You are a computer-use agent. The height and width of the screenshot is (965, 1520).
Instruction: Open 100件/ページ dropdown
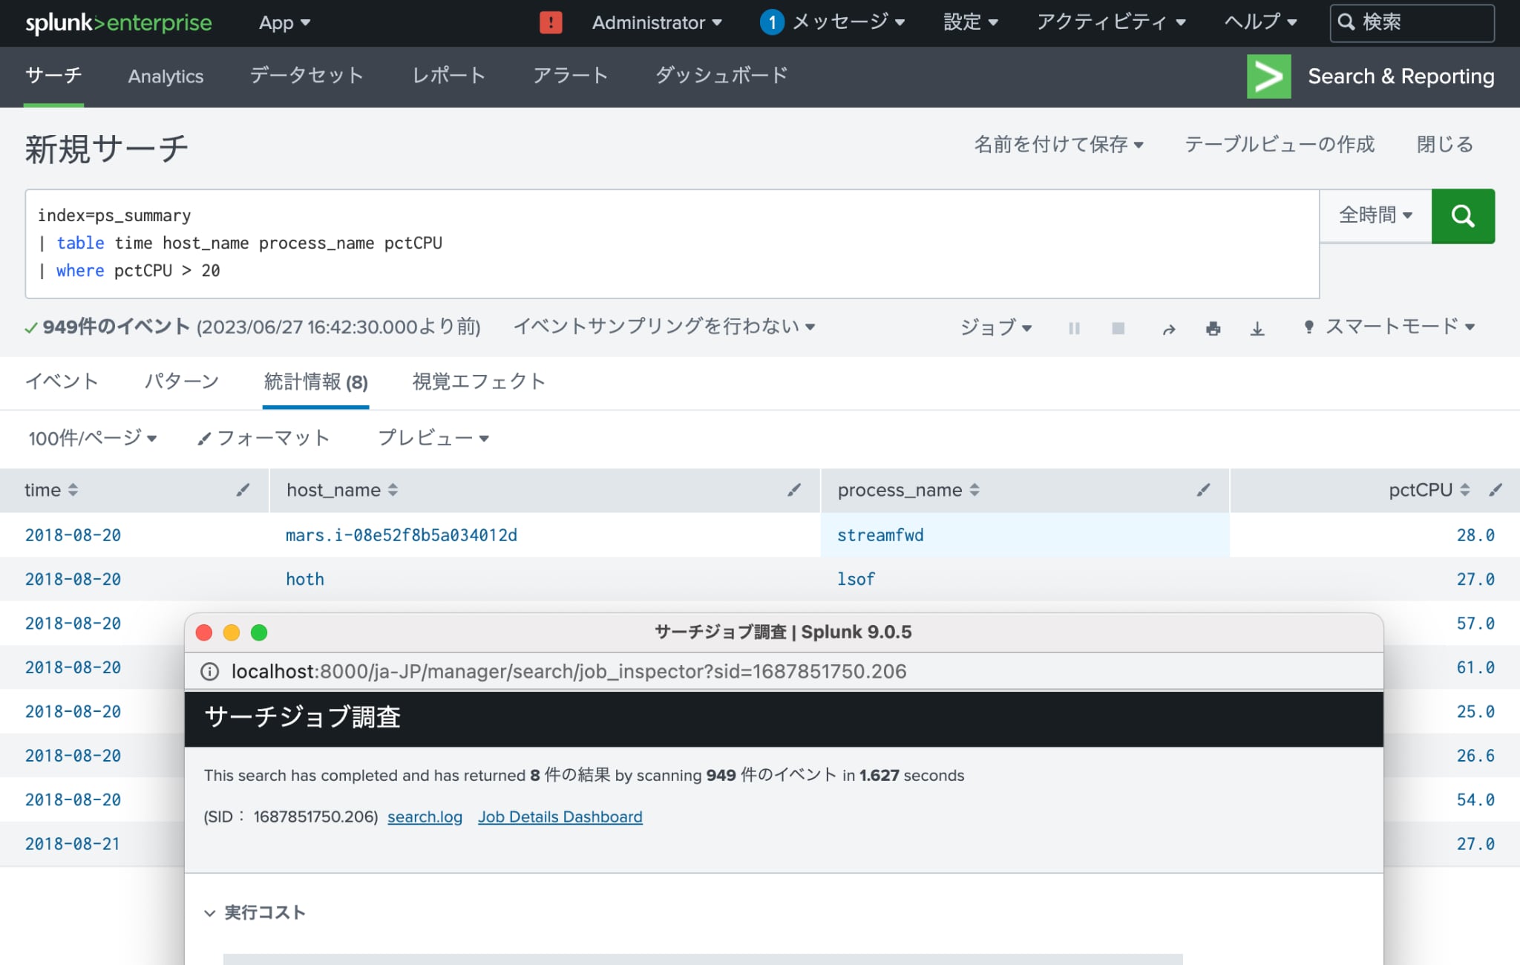tap(93, 438)
